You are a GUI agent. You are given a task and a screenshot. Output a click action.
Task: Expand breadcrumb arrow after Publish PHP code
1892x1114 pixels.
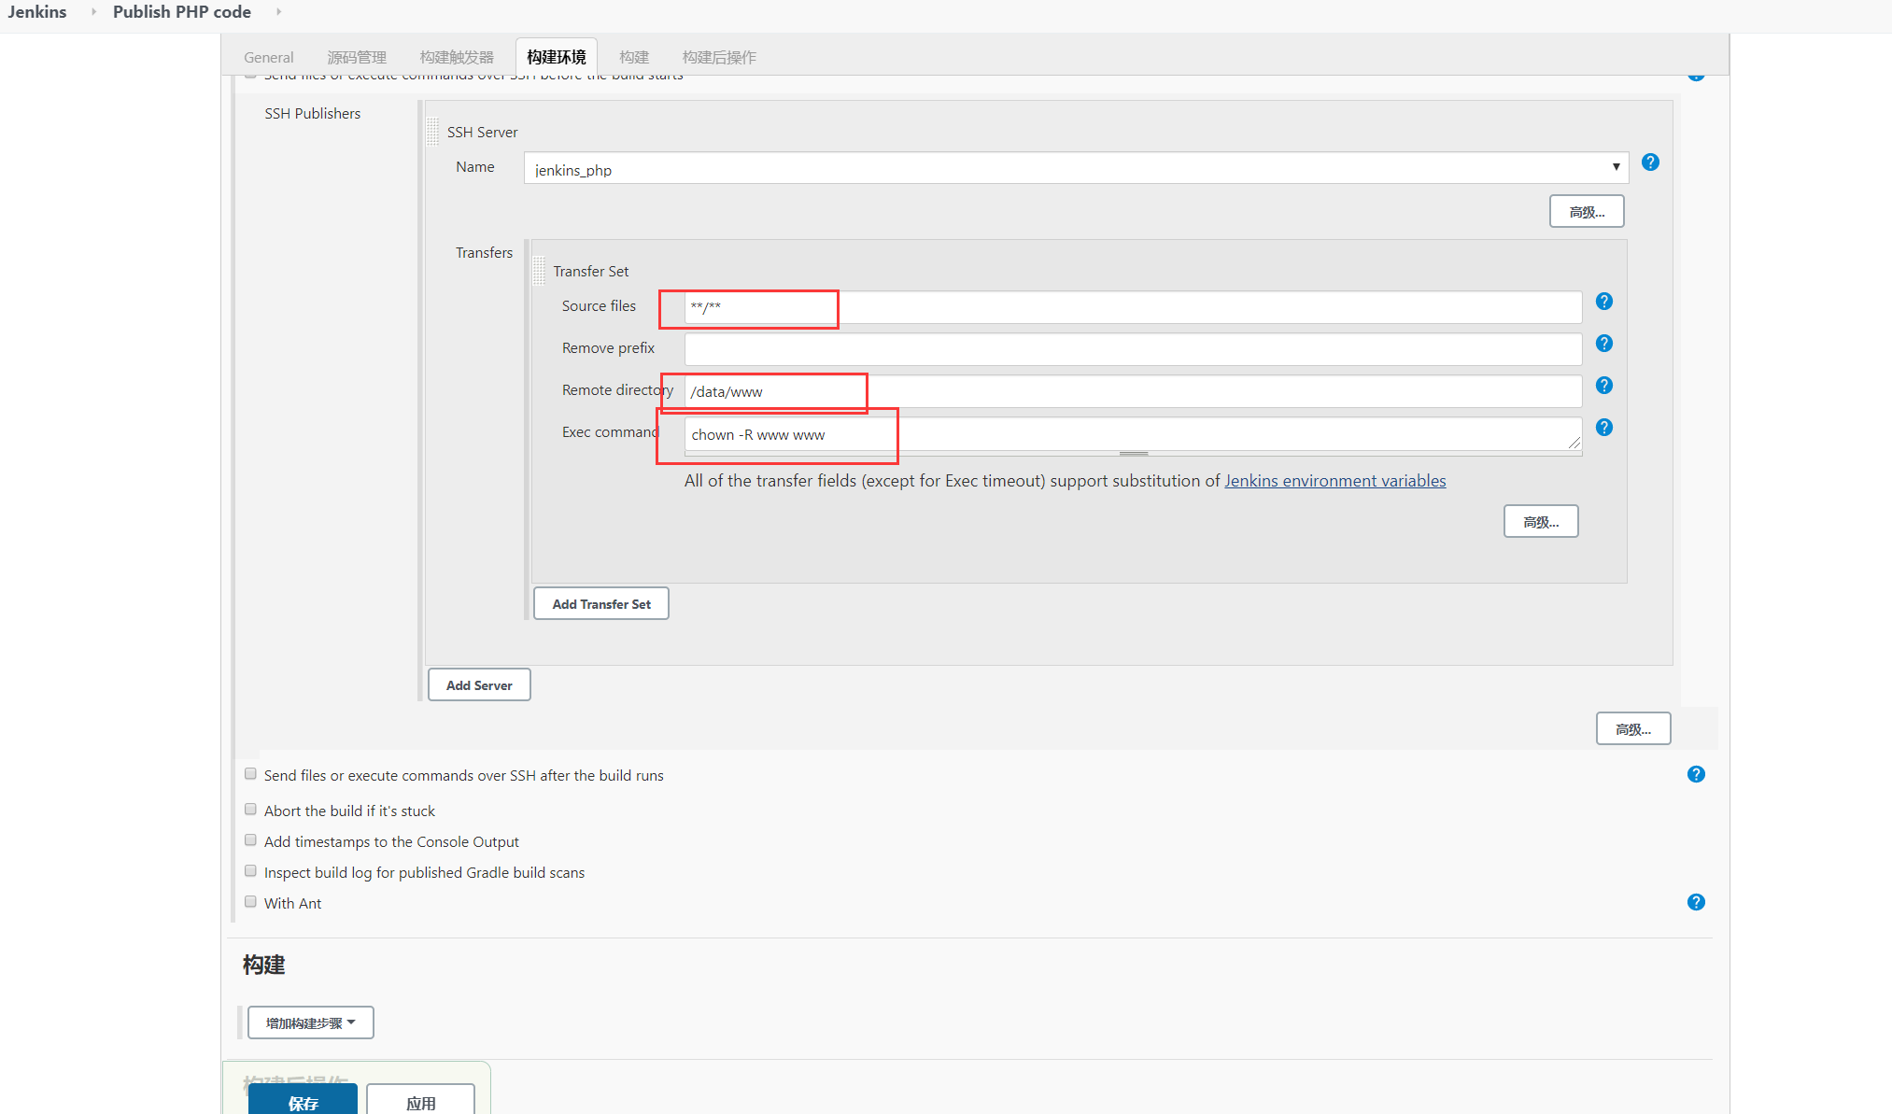tap(278, 12)
